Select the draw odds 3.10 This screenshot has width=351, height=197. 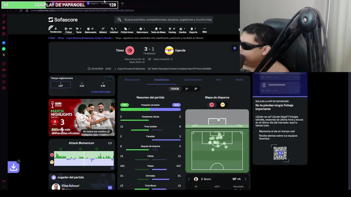pyautogui.click(x=82, y=85)
